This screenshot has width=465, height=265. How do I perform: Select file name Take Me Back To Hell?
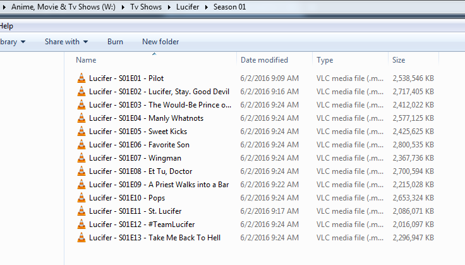click(x=184, y=238)
